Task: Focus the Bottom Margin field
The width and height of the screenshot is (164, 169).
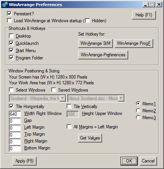Action: tap(15, 149)
